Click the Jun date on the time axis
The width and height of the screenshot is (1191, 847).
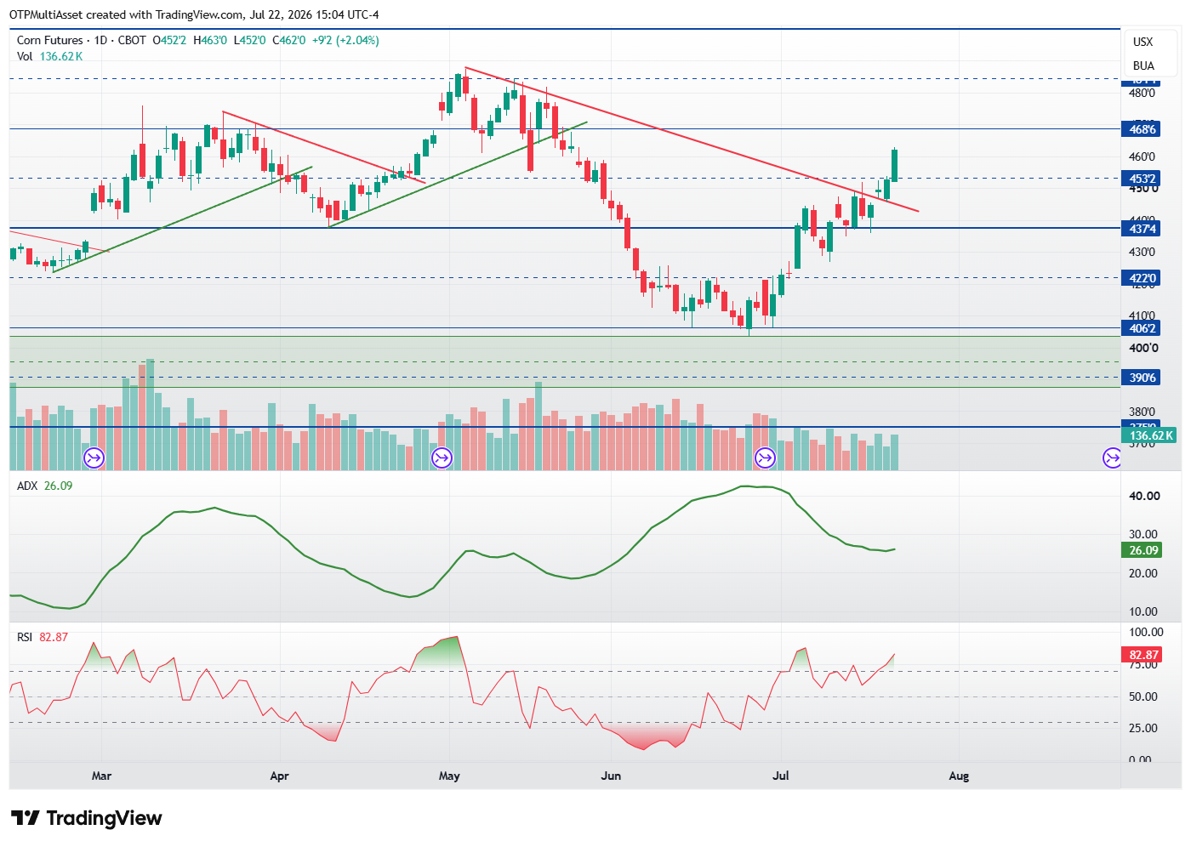(x=611, y=776)
